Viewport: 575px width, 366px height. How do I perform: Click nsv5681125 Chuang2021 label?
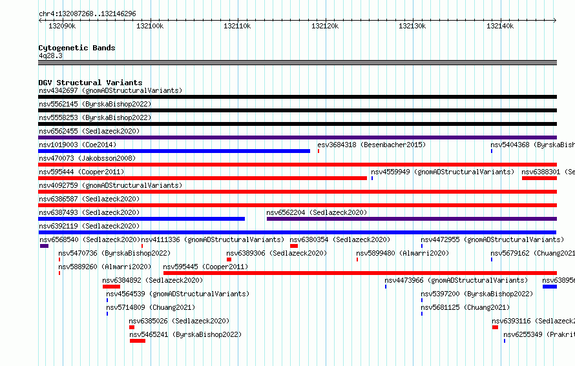pyautogui.click(x=465, y=307)
